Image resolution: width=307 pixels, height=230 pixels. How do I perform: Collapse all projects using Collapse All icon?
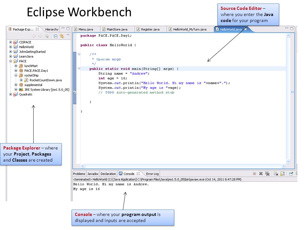(x=56, y=36)
